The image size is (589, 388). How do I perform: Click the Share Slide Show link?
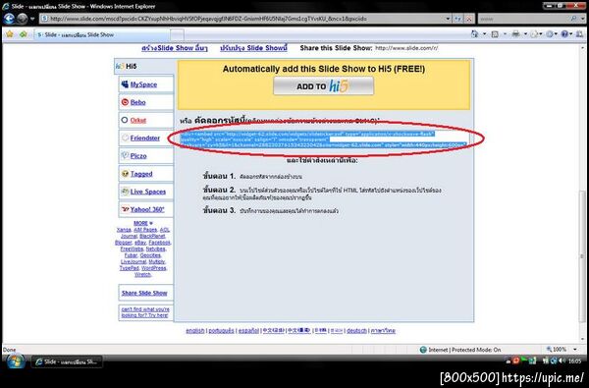point(144,293)
